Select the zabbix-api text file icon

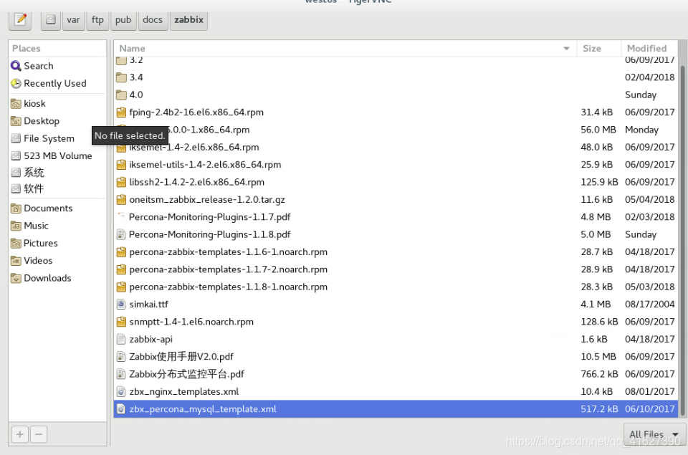point(121,339)
